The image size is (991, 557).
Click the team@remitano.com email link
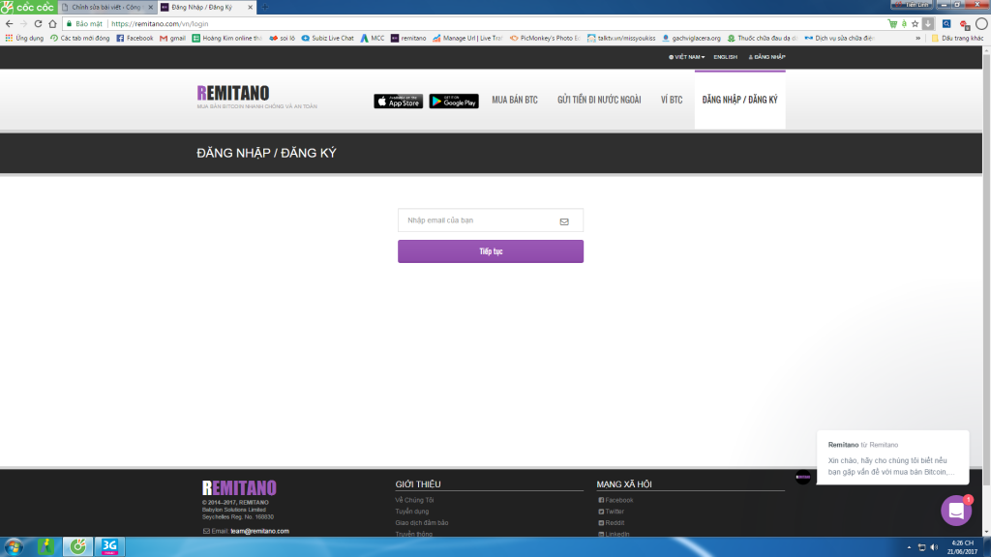[x=259, y=531]
